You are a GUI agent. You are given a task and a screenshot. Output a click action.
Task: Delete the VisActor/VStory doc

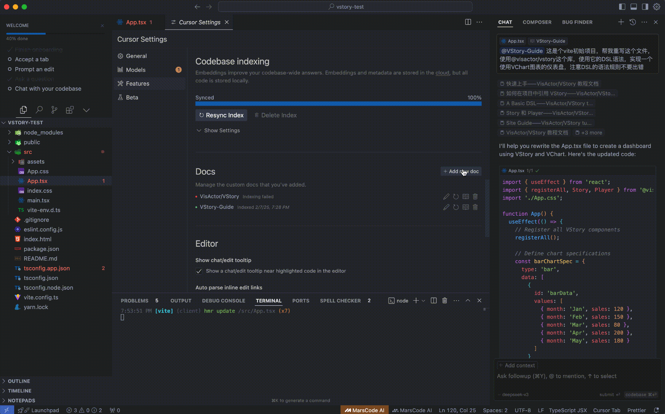[475, 196]
